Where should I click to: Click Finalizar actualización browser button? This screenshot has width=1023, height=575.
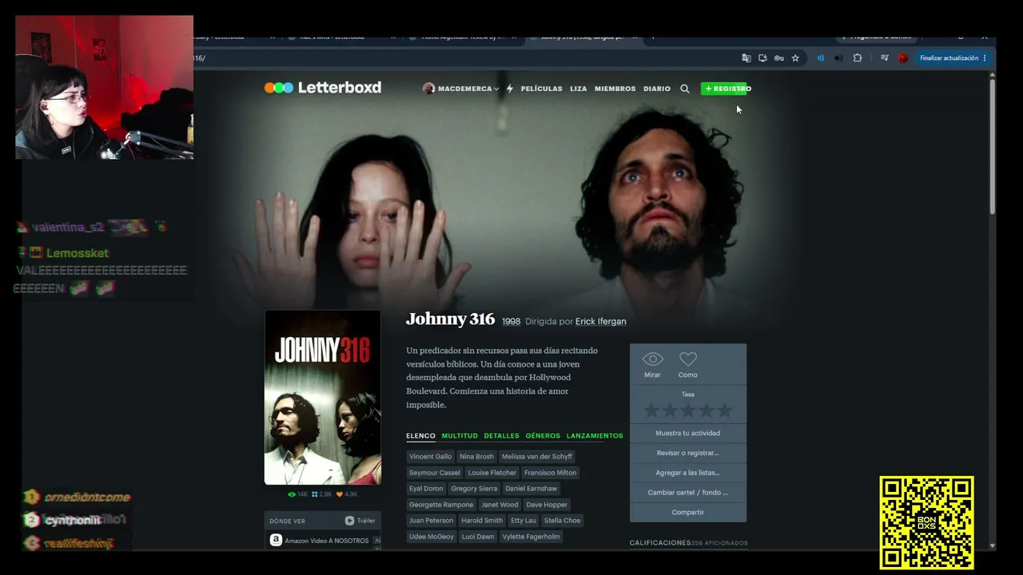pos(953,58)
